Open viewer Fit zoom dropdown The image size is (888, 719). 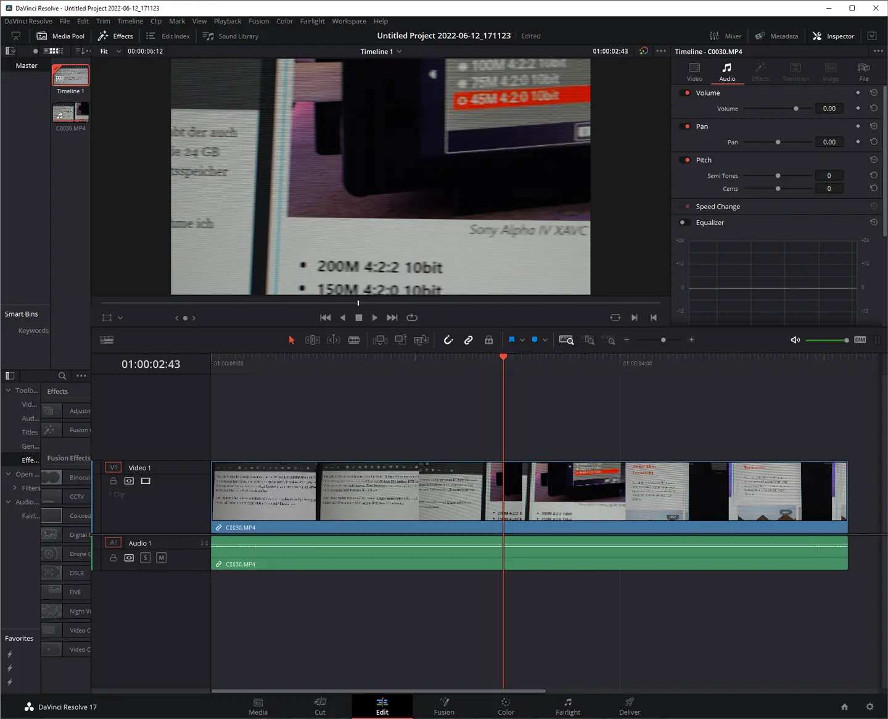[110, 51]
